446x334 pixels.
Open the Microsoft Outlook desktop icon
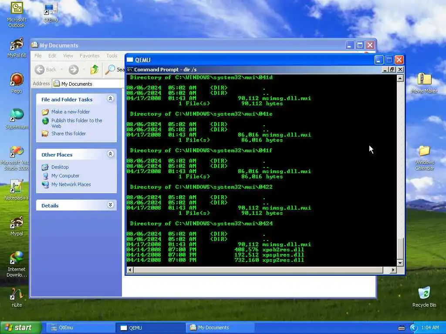click(x=17, y=14)
